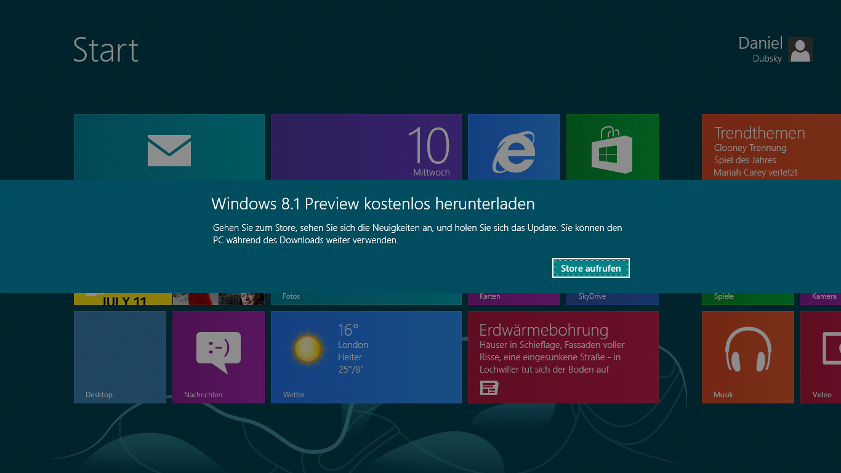Open the Mail tile envelope icon

pos(169,150)
